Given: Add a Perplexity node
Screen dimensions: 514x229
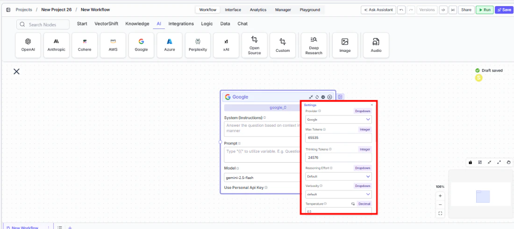Looking at the screenshot, I should [198, 45].
